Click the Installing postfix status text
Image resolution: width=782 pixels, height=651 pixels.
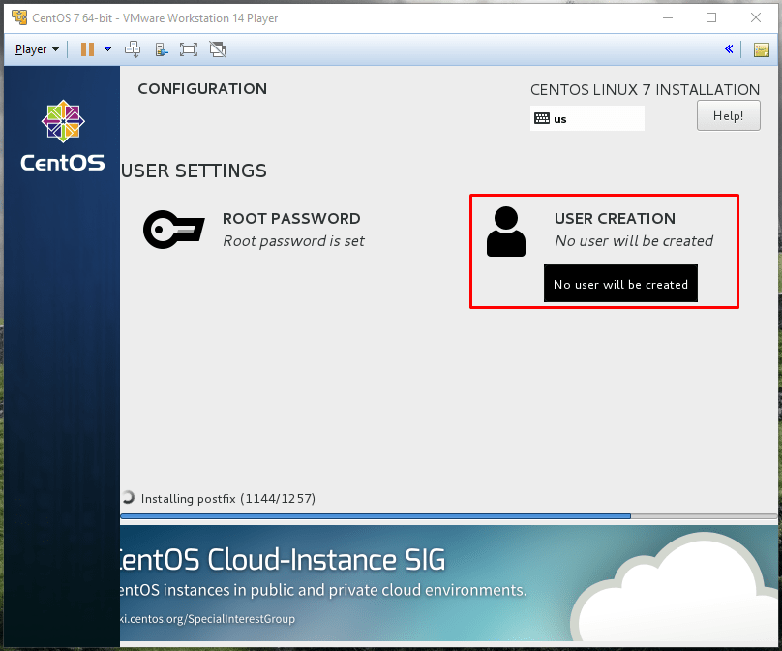pyautogui.click(x=227, y=499)
